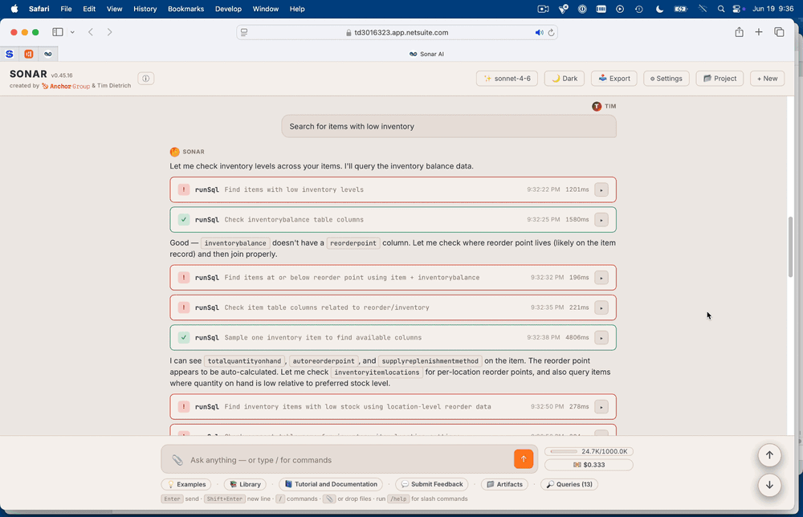
Task: Click the info icon next to SONAR version
Action: click(146, 79)
